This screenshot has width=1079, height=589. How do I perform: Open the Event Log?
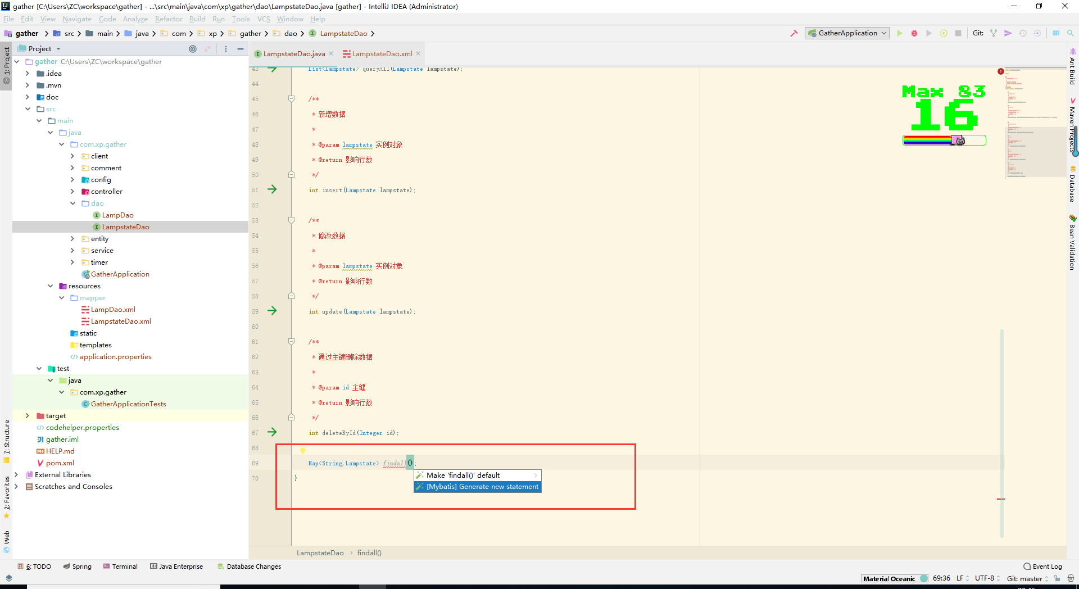click(x=1042, y=567)
